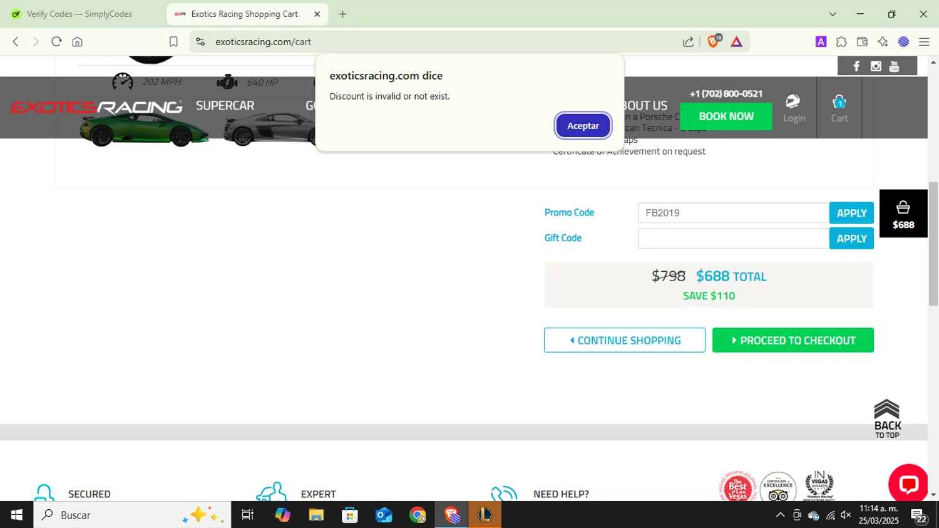Call the +1 (702) 800-0521 number link

click(x=726, y=94)
